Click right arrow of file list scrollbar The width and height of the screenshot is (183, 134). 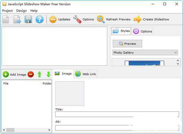(x=49, y=130)
